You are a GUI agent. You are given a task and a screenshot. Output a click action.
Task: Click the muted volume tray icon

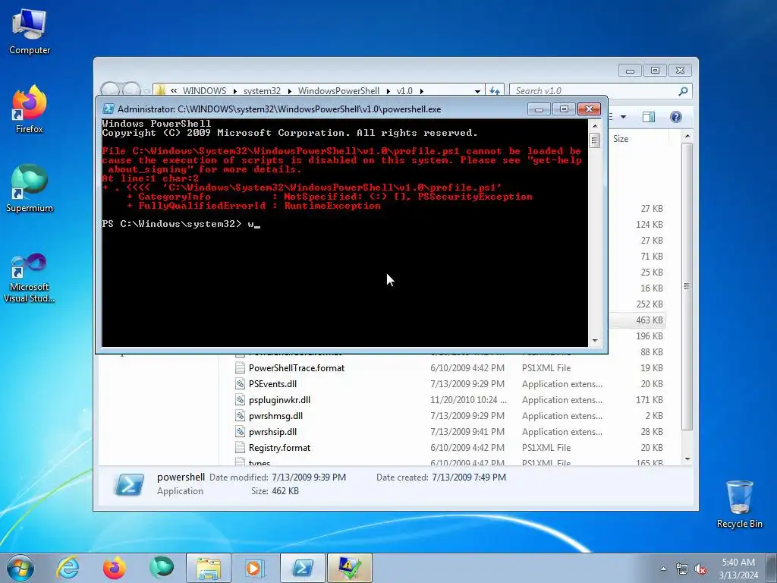(x=700, y=569)
